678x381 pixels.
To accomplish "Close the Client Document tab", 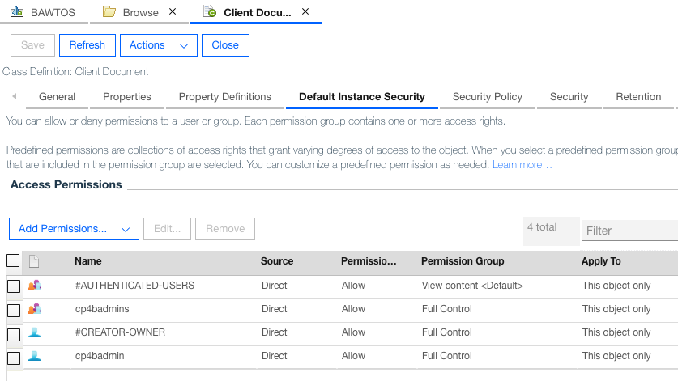I will click(x=305, y=11).
